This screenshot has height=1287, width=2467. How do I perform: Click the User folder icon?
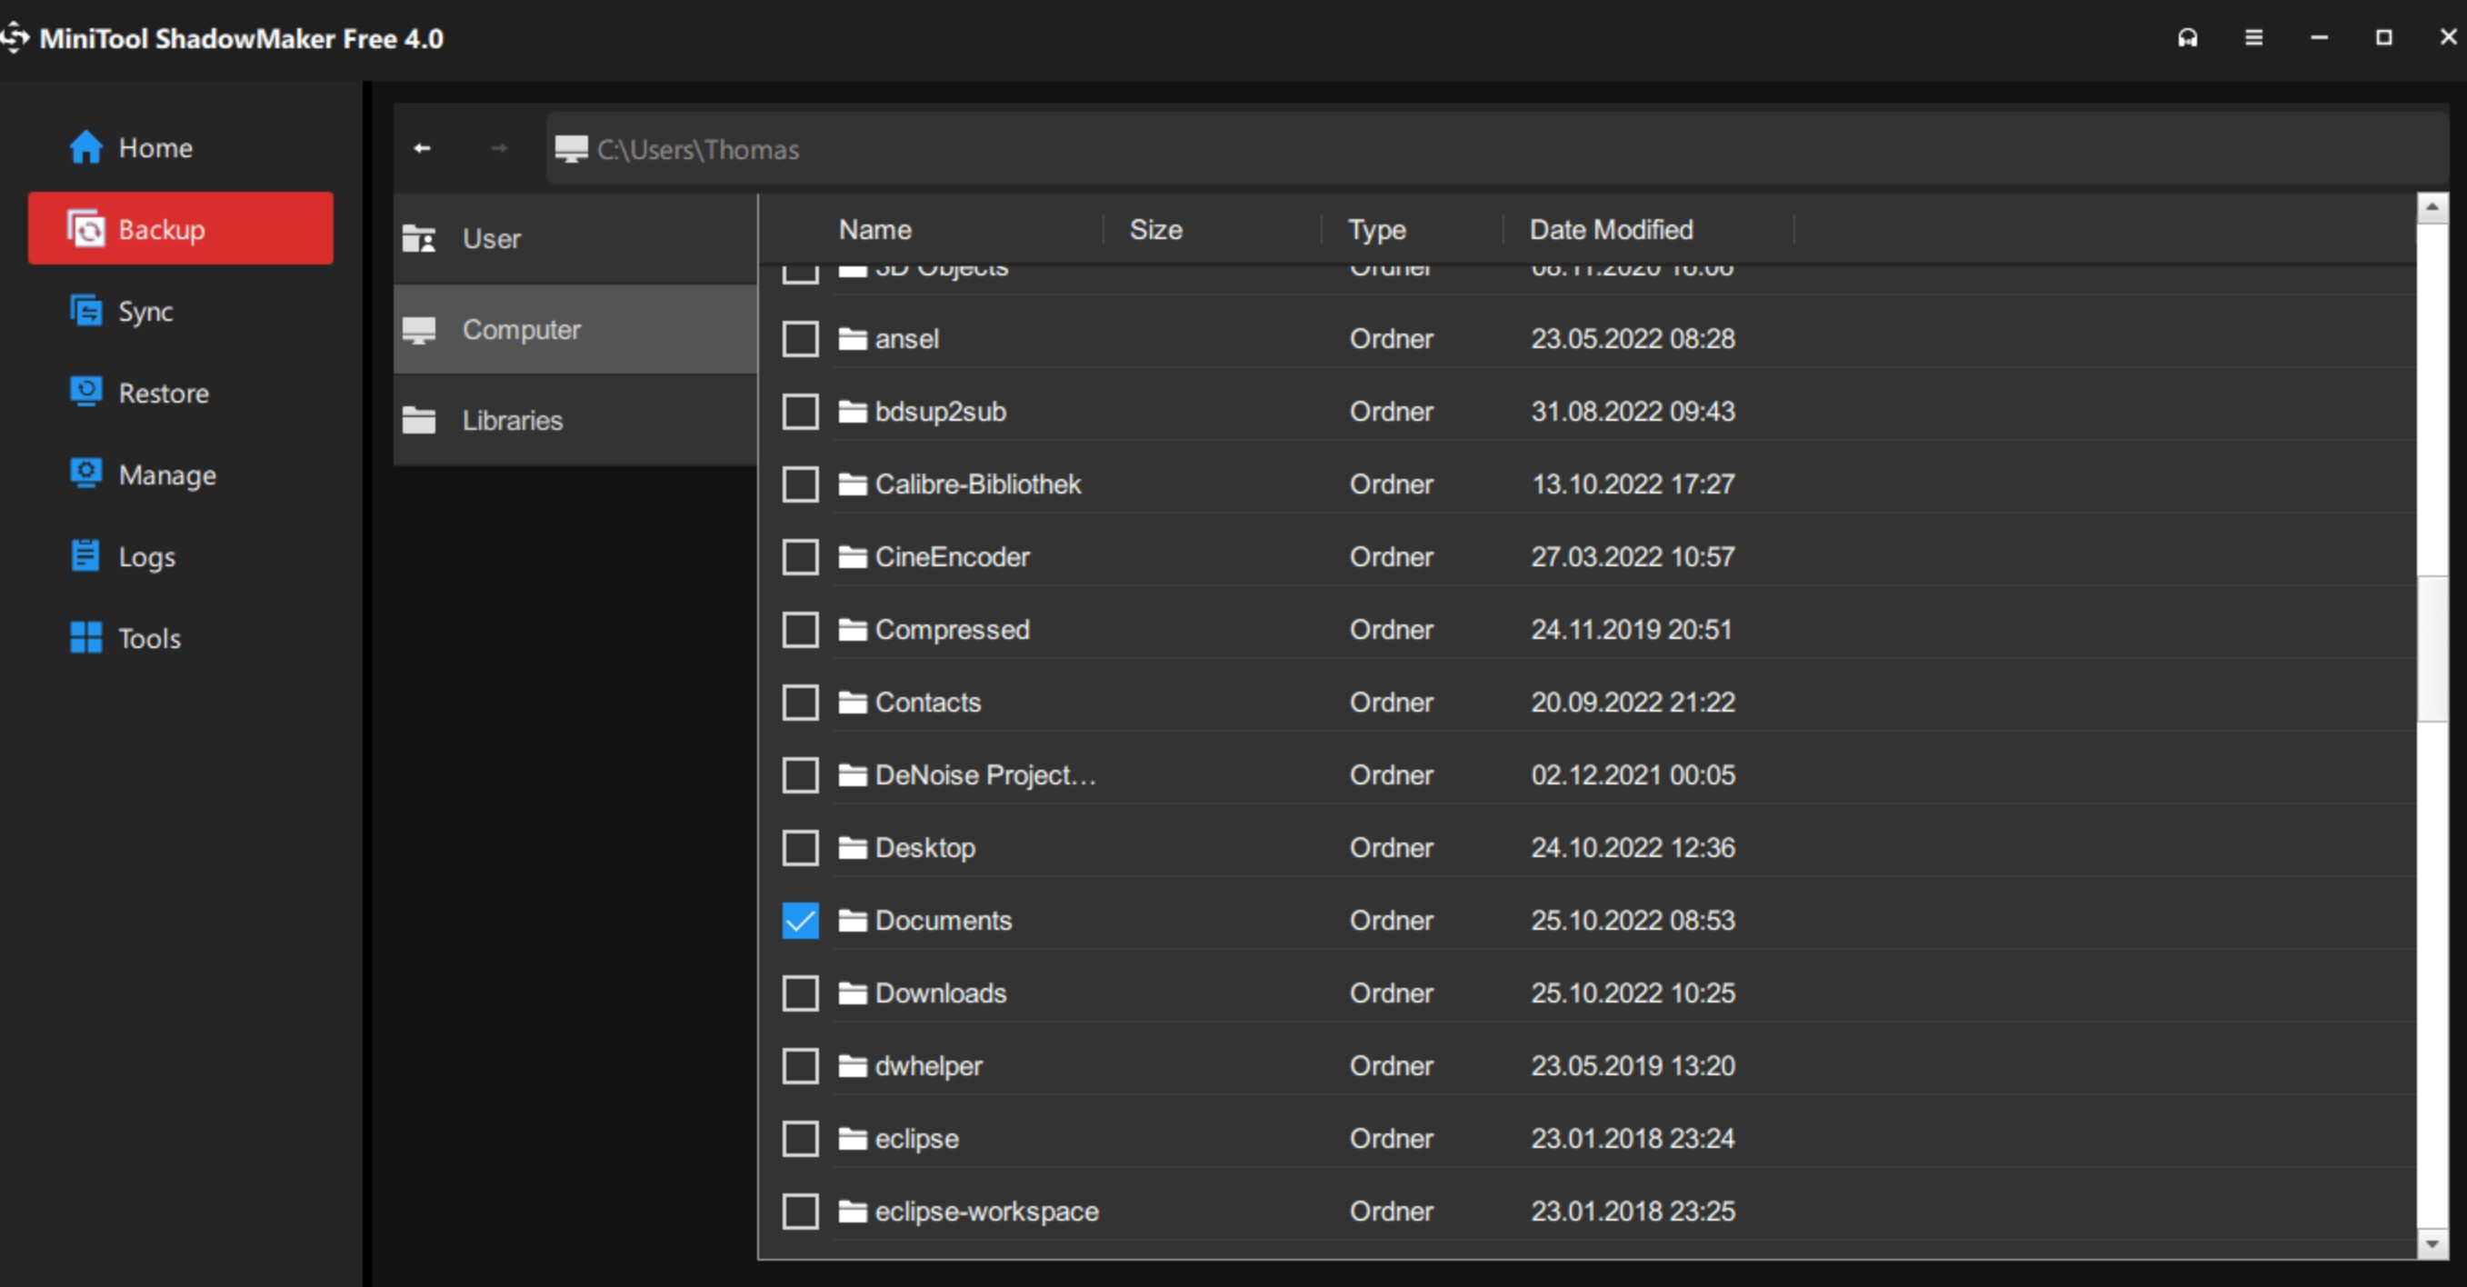pyautogui.click(x=418, y=237)
